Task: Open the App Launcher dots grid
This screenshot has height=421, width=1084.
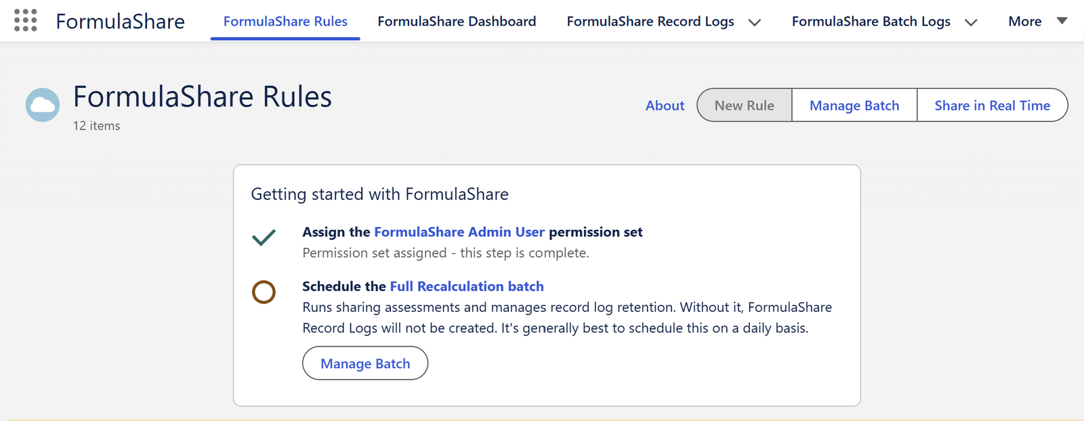Action: (x=26, y=20)
